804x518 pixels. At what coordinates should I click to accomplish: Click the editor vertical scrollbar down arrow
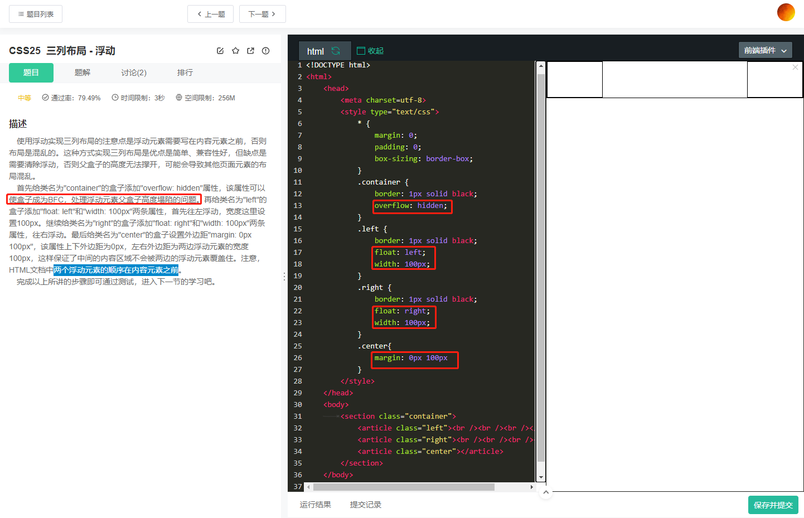pyautogui.click(x=540, y=478)
